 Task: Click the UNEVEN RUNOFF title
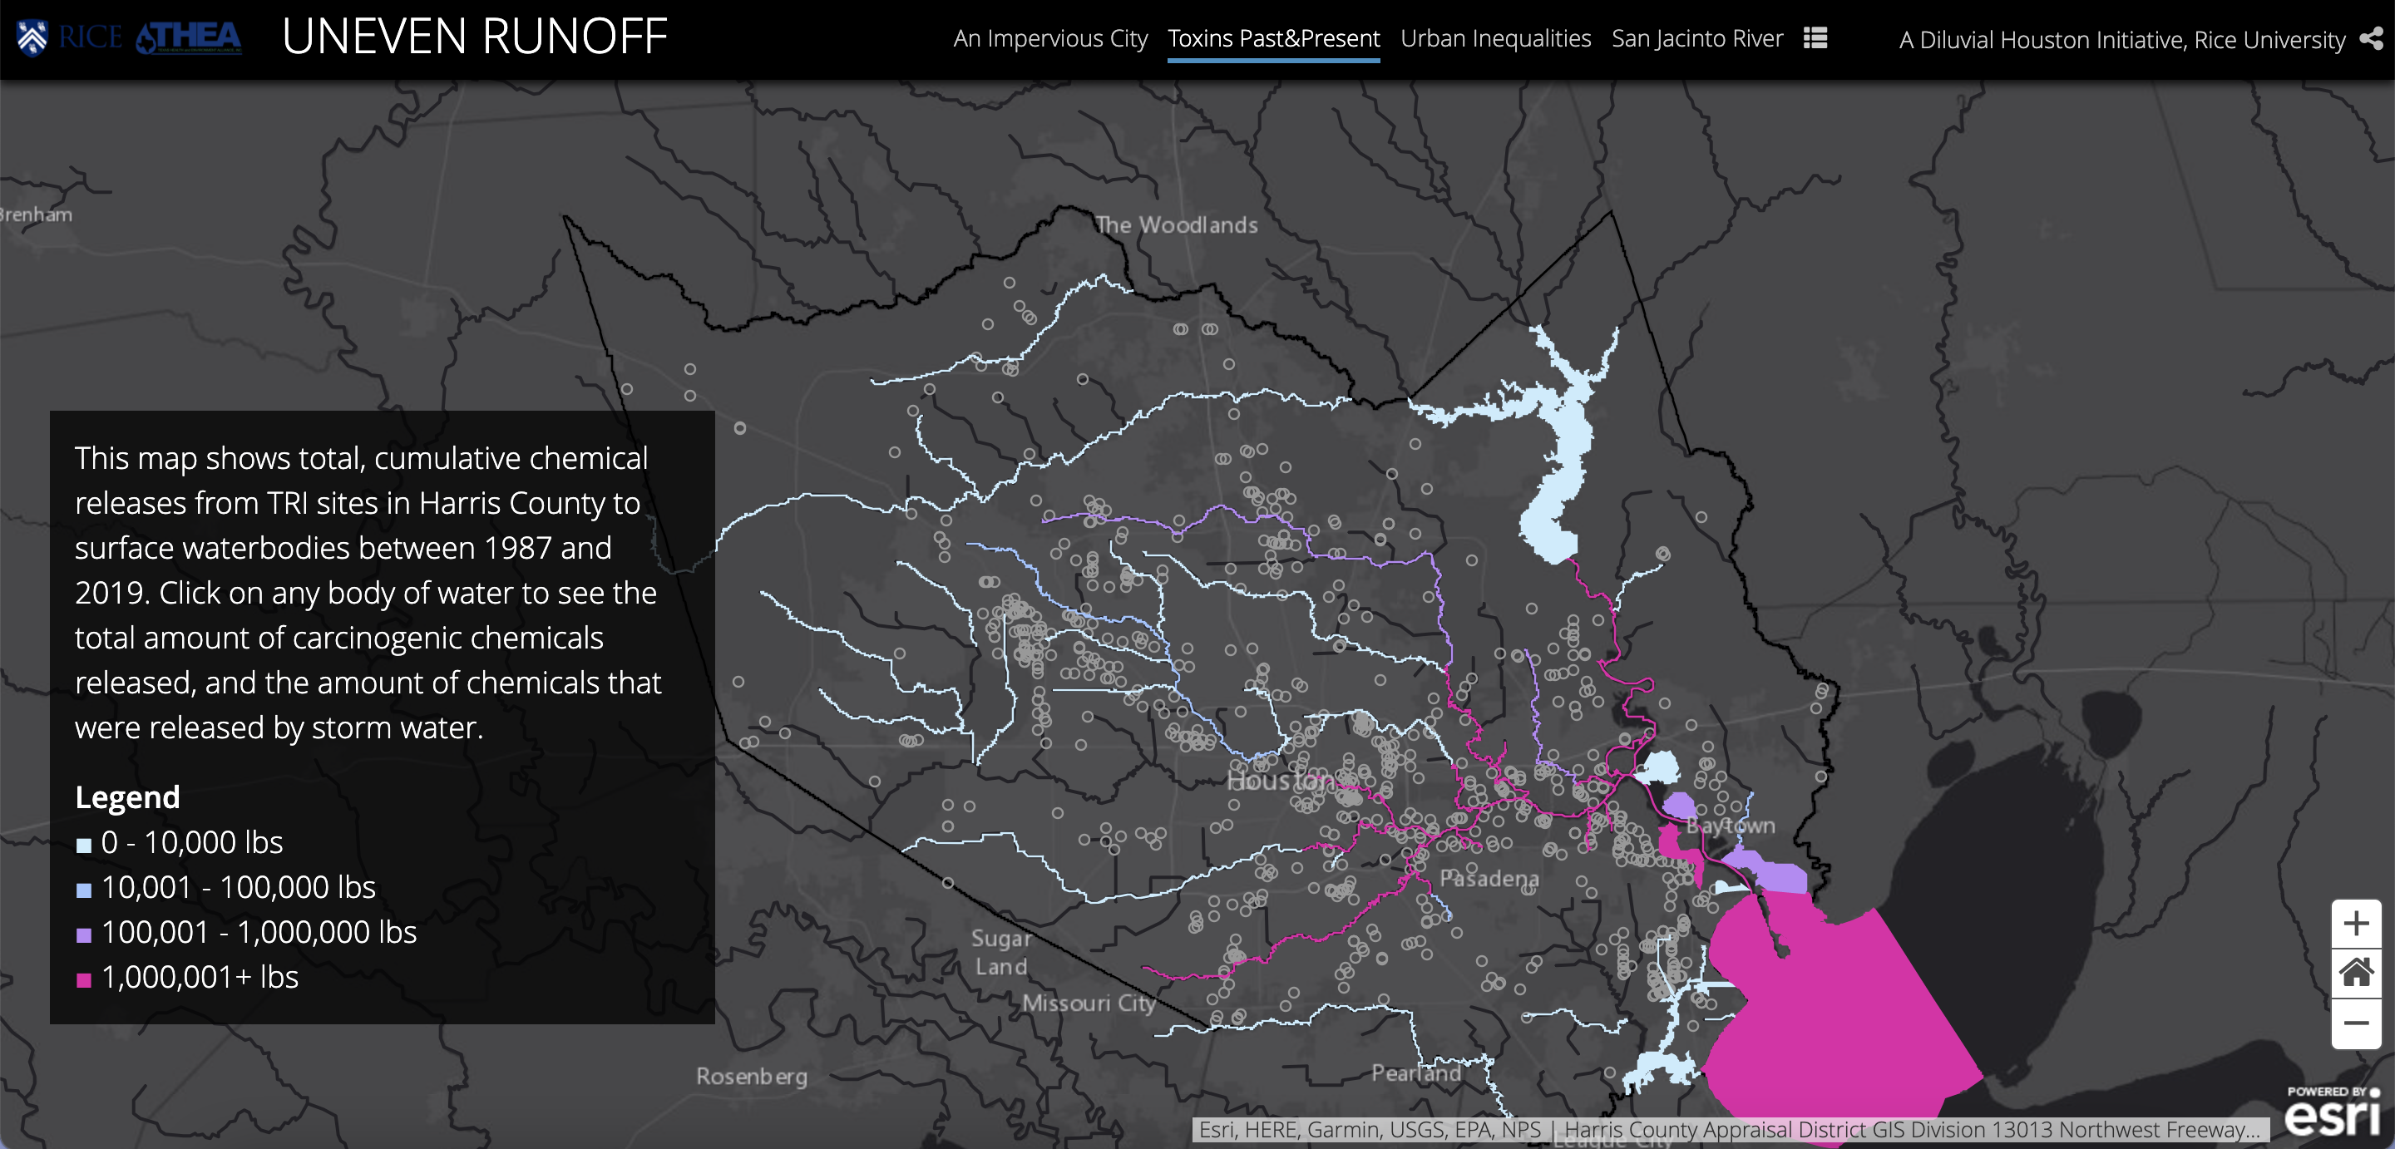(x=474, y=37)
